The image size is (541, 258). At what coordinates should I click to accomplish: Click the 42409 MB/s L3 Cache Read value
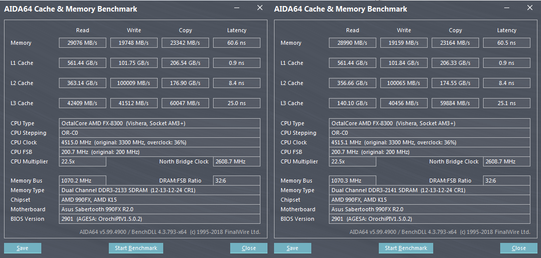[83, 103]
